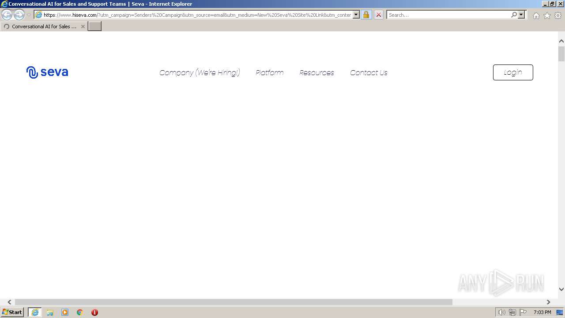Close the Conversational AI tab

click(x=83, y=26)
